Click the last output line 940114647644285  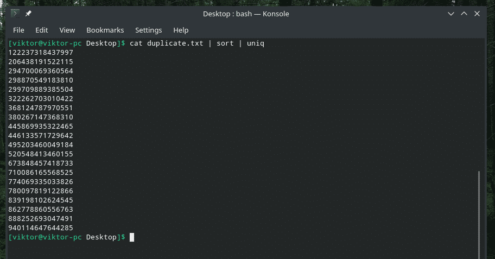[x=41, y=228]
